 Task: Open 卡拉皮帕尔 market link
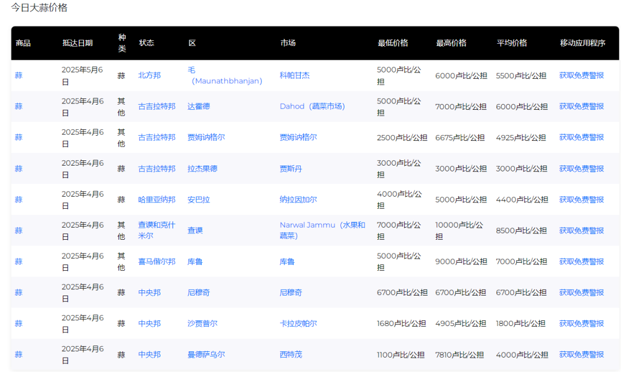[298, 323]
